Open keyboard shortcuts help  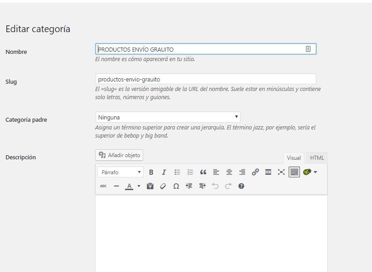point(241,186)
